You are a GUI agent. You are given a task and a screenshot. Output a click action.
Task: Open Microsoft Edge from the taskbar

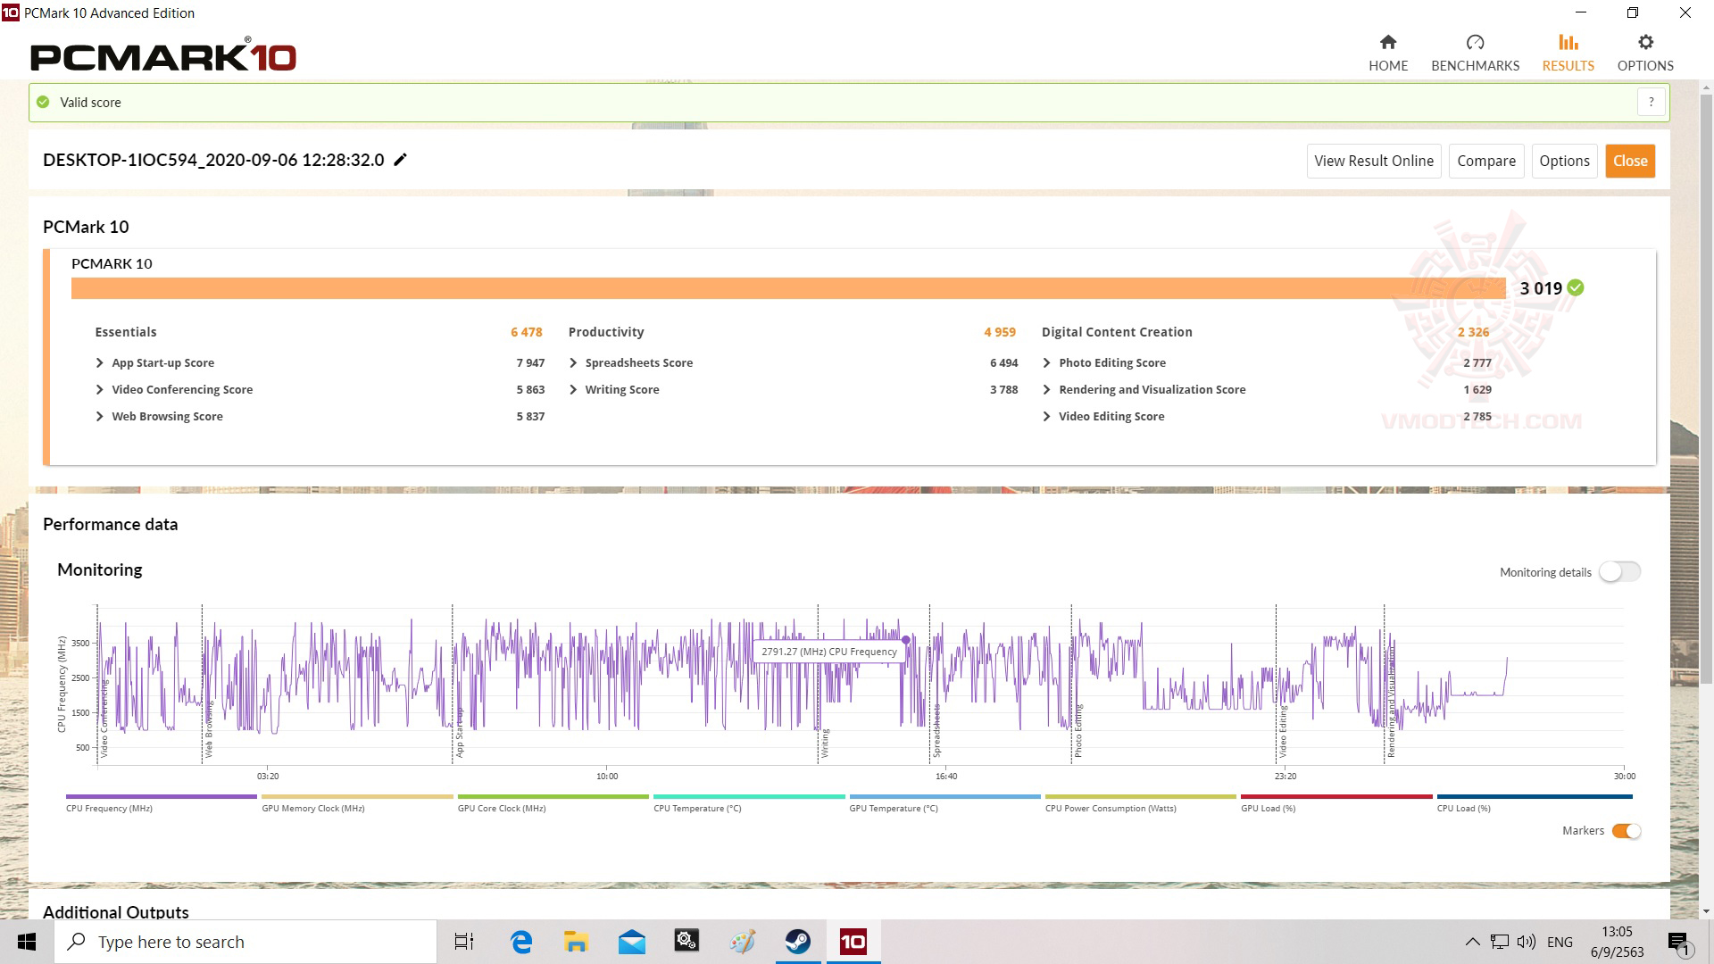click(521, 942)
